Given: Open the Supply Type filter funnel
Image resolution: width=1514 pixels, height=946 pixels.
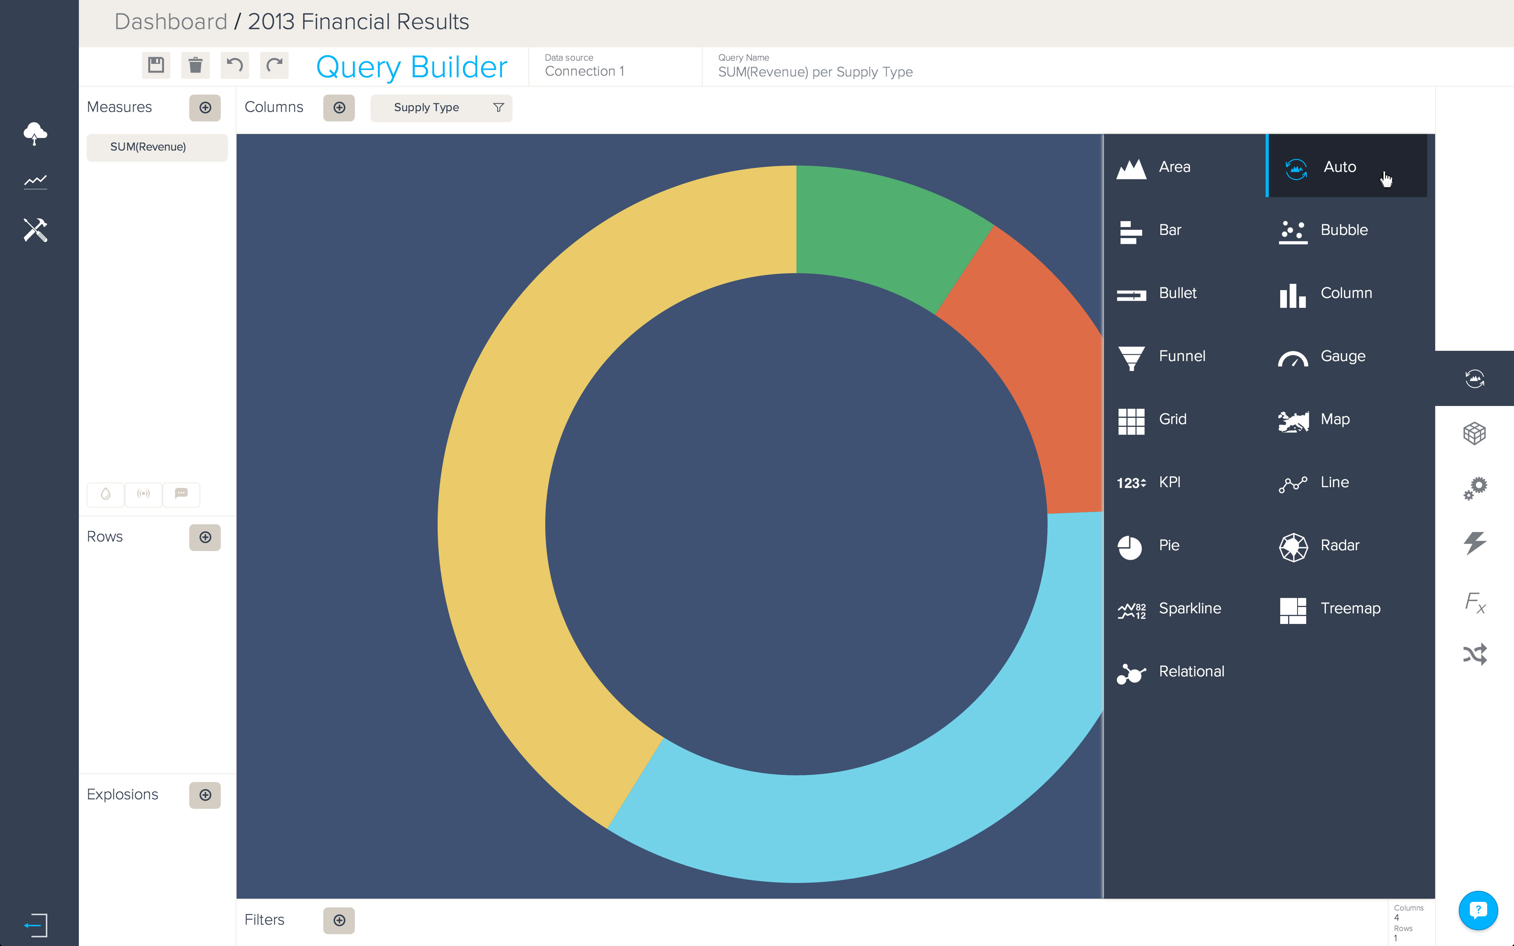Looking at the screenshot, I should [499, 108].
